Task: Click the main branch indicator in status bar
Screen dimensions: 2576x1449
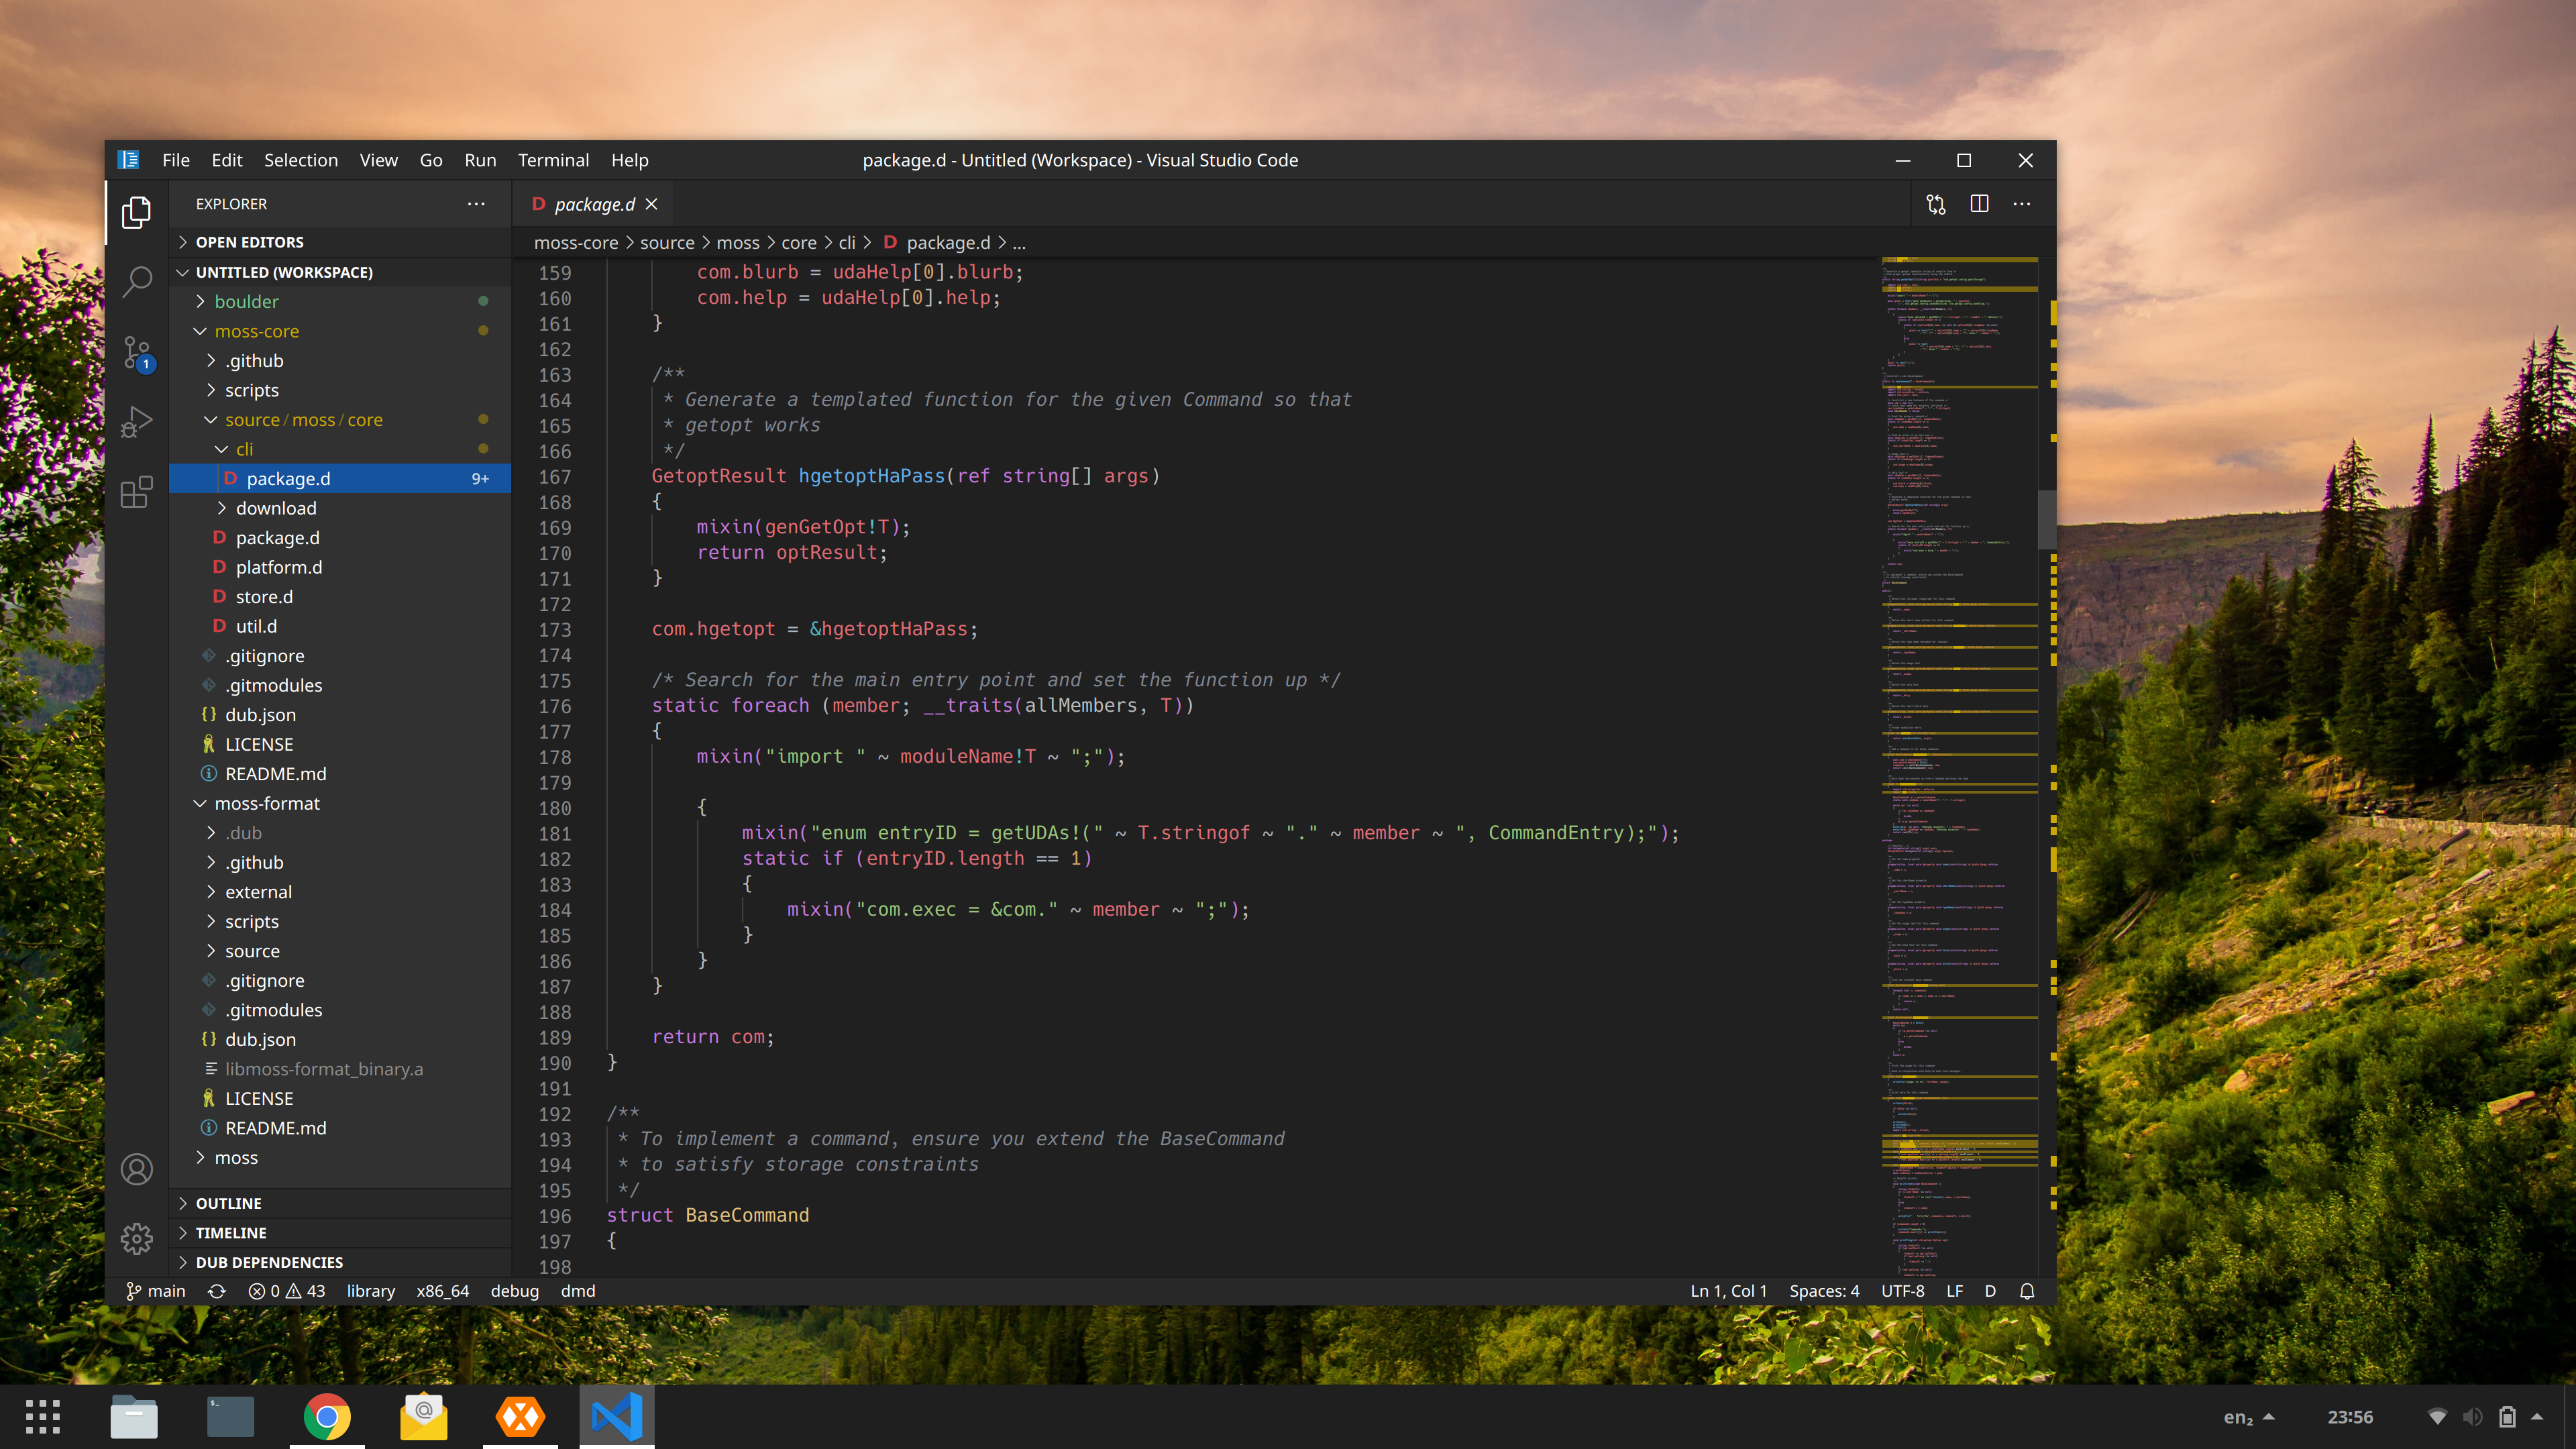Action: [x=156, y=1291]
